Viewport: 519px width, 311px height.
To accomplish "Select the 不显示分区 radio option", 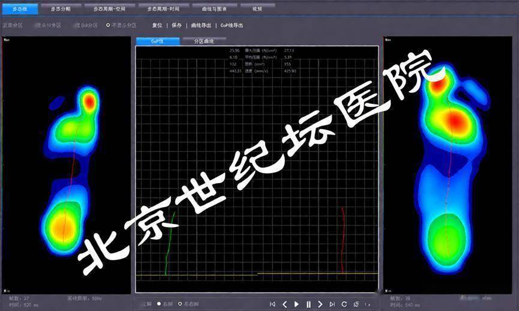I will tap(108, 25).
